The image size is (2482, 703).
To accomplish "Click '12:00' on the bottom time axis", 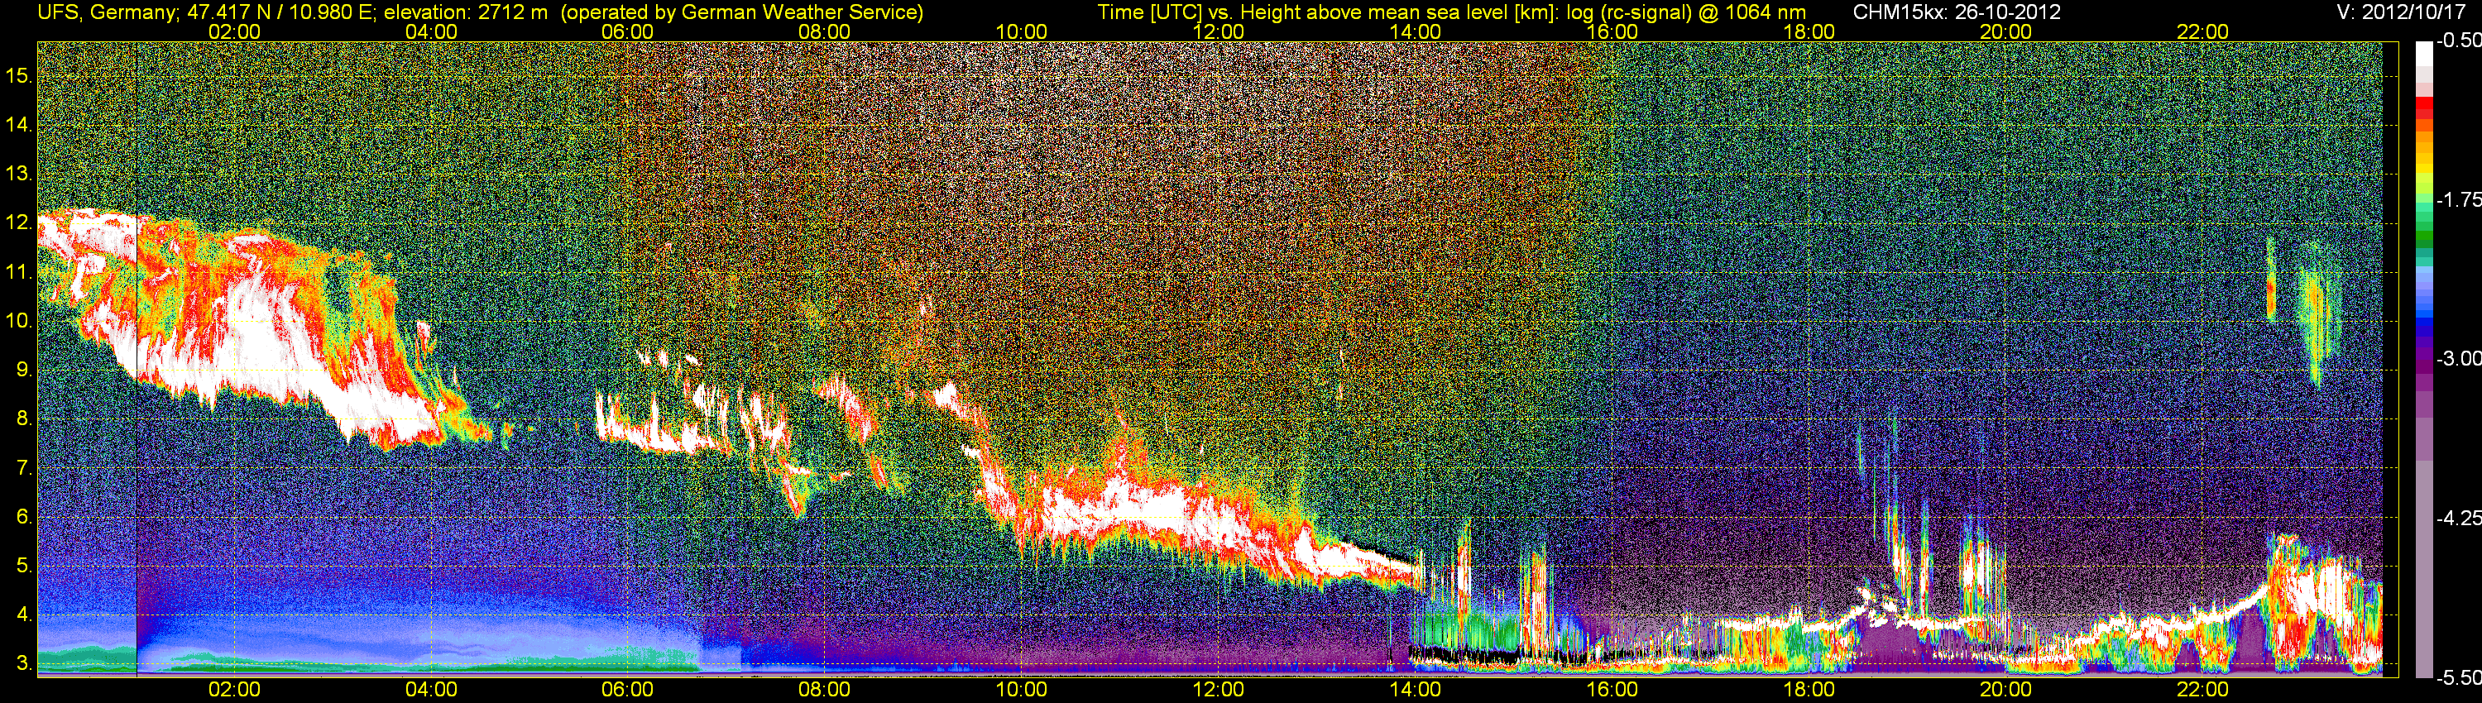I will [1218, 690].
